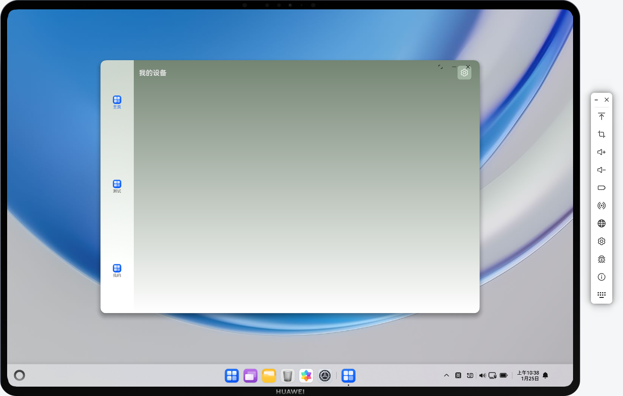Click the crop screenshot icon in emulator toolbar
The width and height of the screenshot is (623, 396).
pyautogui.click(x=601, y=134)
